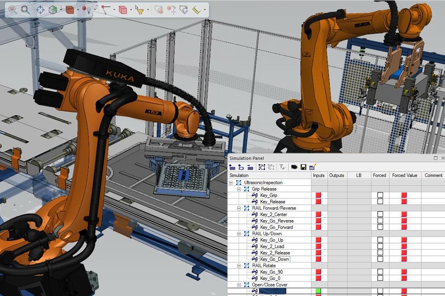Click the relocate object icon
The width and height of the screenshot is (445, 296).
click(172, 10)
